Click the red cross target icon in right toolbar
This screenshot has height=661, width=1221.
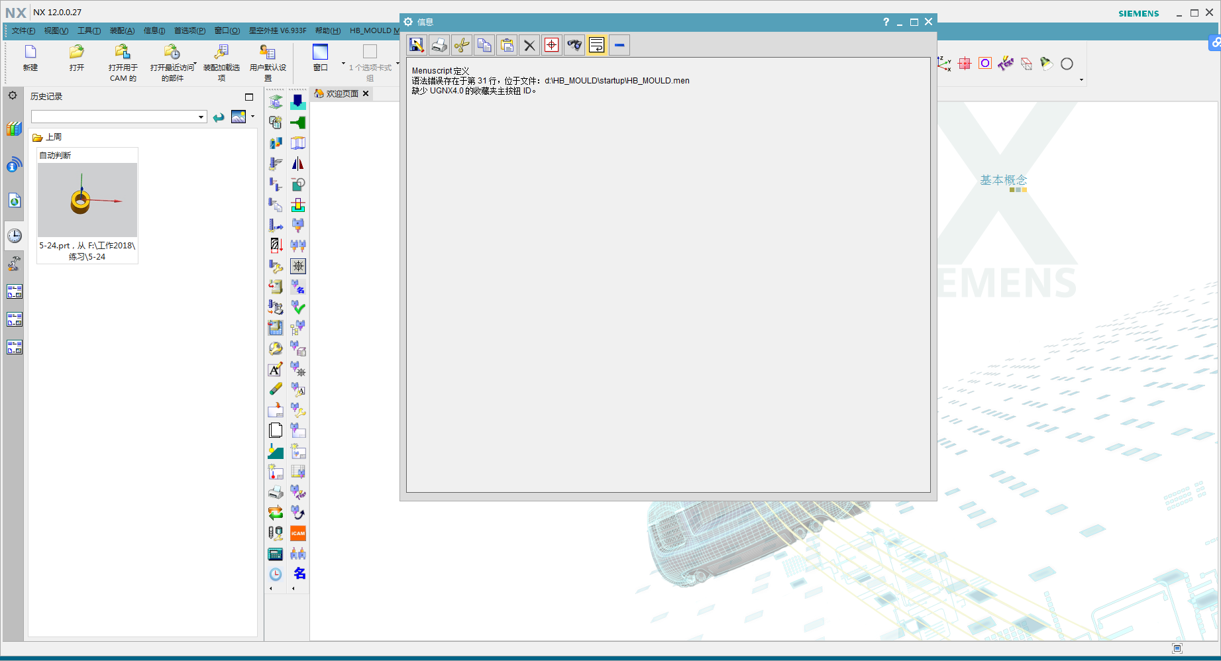[x=965, y=64]
